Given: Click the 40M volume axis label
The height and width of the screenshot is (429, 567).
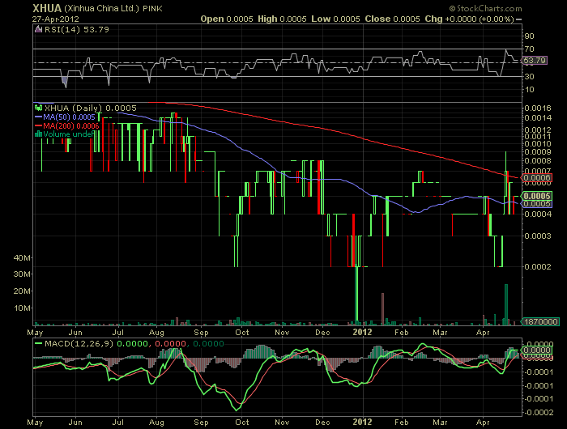Looking at the screenshot, I should [22, 257].
